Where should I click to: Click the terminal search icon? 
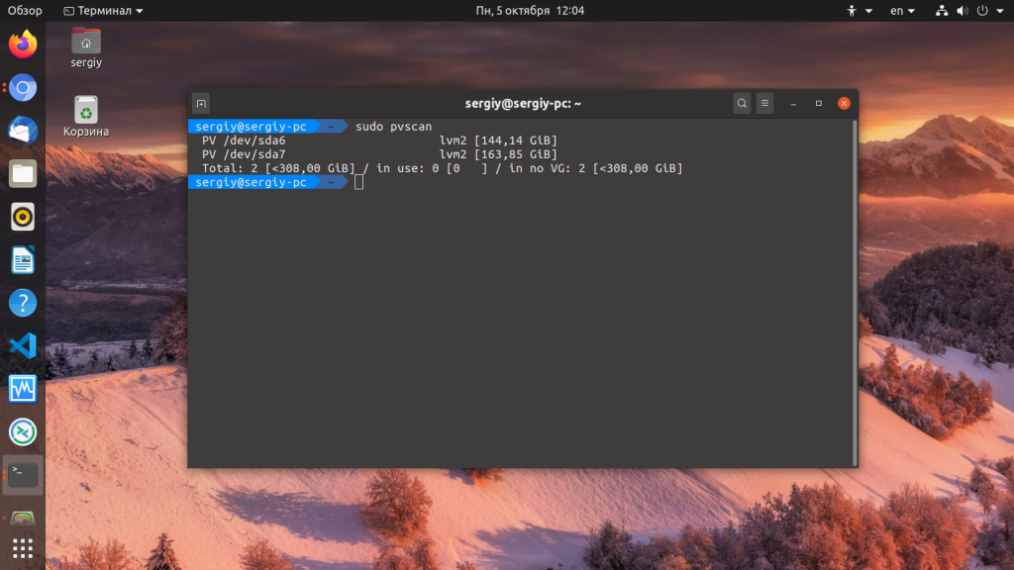point(742,103)
